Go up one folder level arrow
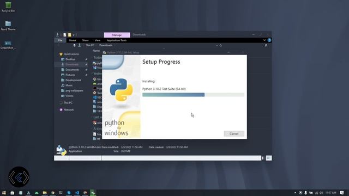349x196 pixels. tap(74, 45)
